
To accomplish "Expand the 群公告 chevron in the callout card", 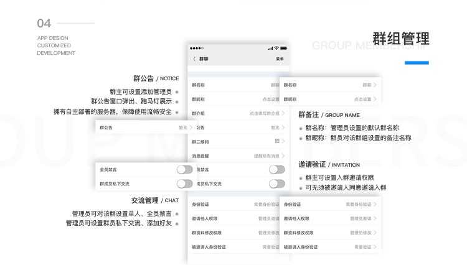I will click(191, 128).
